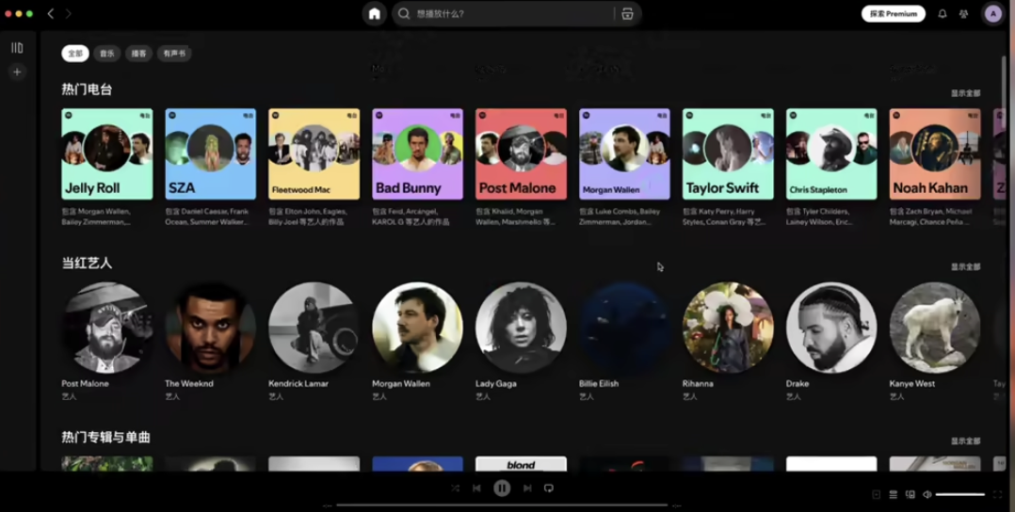Image resolution: width=1015 pixels, height=512 pixels.
Task: Skip to the next track
Action: (527, 488)
